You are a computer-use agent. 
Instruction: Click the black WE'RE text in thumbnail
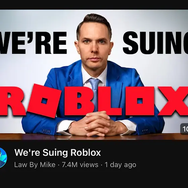tap(33, 43)
